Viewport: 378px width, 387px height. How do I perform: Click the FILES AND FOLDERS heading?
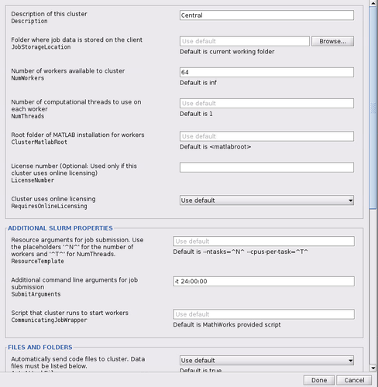coord(40,348)
